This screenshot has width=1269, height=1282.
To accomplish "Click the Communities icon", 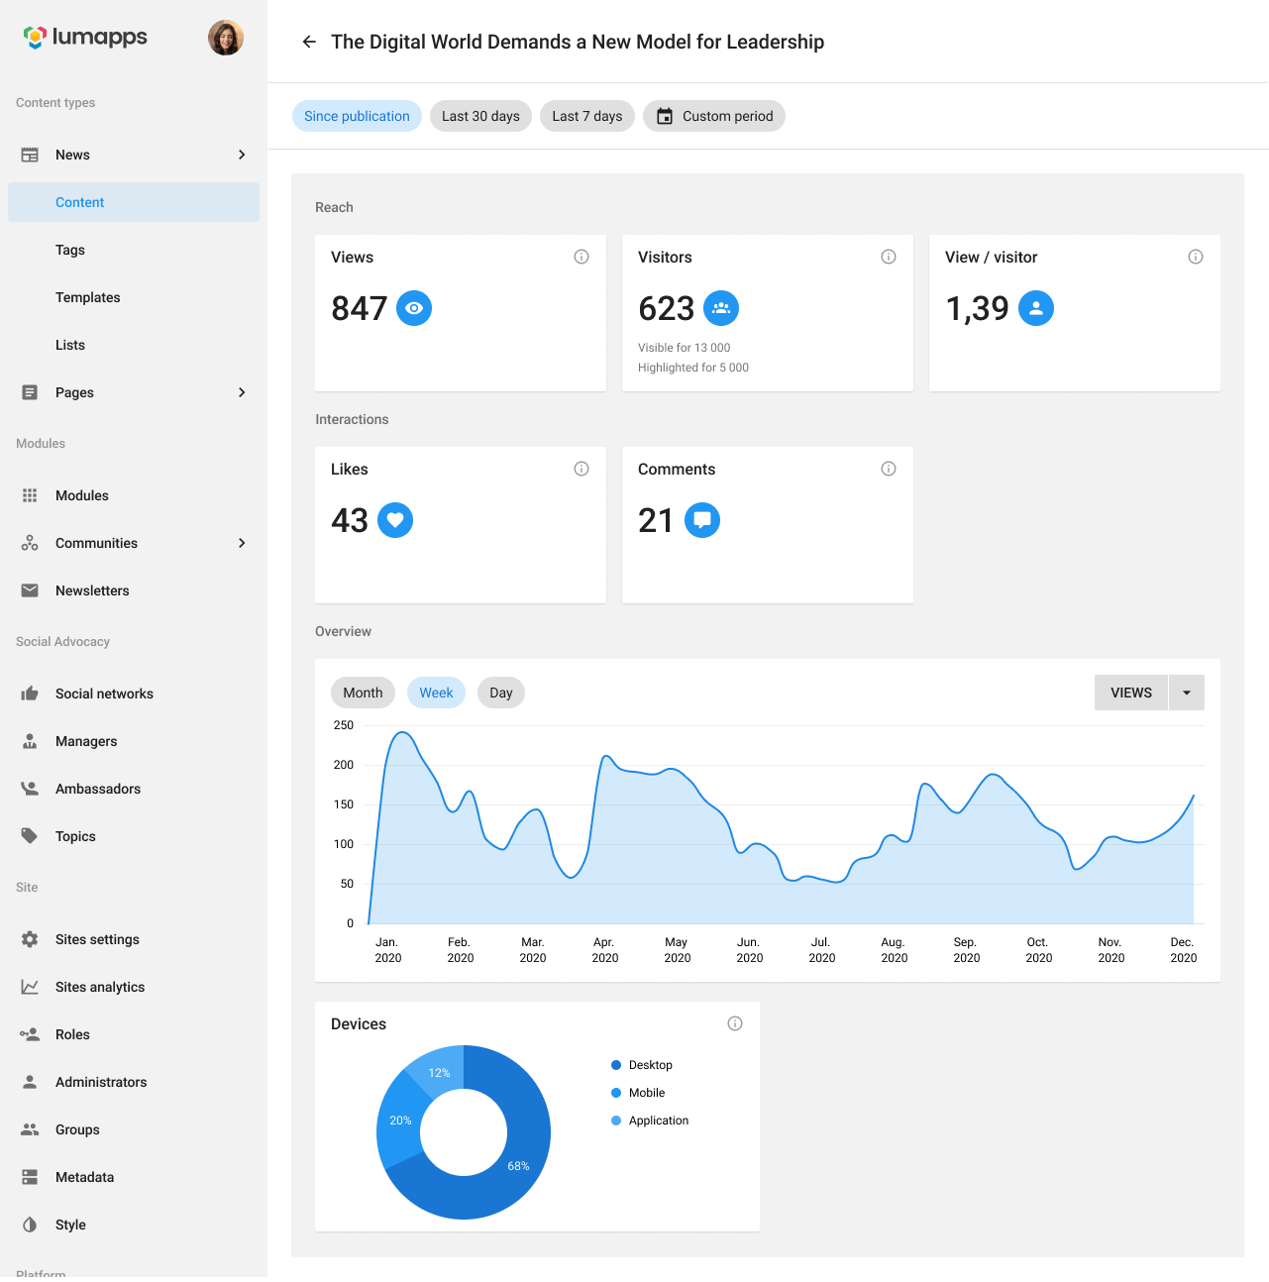I will 30,543.
